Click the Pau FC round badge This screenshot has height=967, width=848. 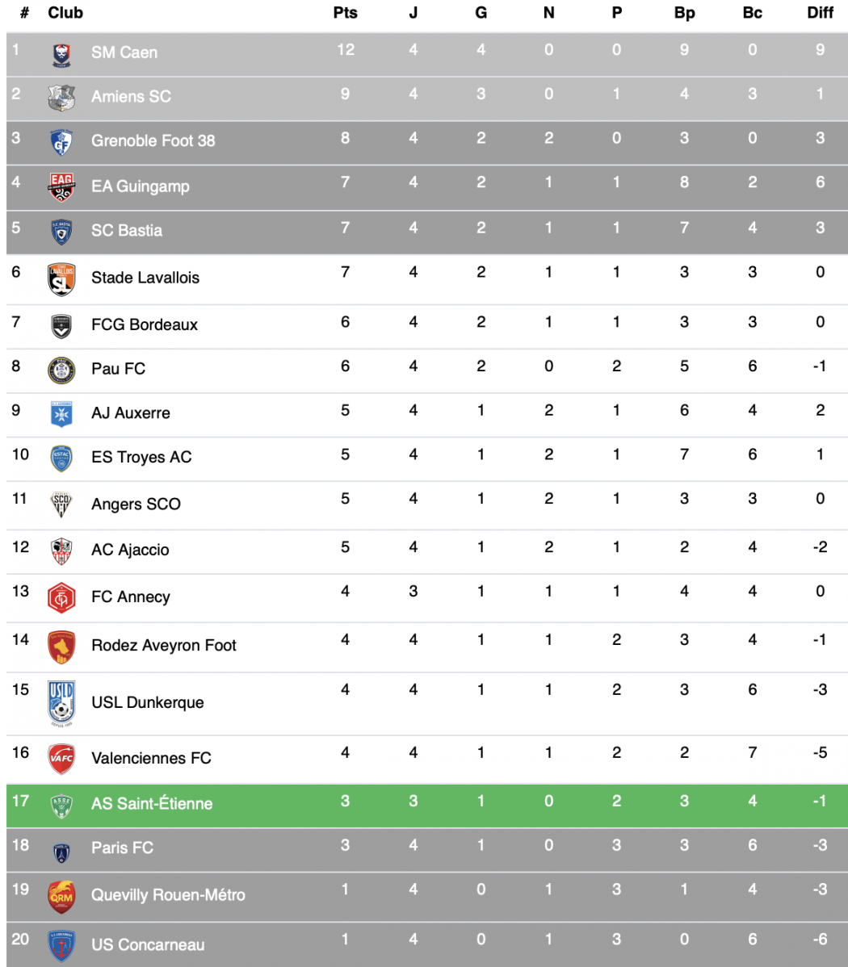click(x=61, y=370)
